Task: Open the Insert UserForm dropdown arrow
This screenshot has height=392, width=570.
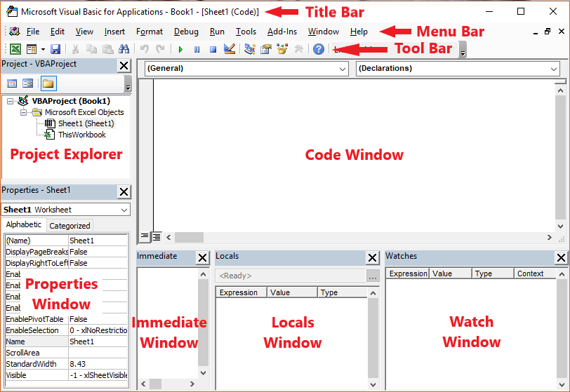Action: [x=43, y=49]
